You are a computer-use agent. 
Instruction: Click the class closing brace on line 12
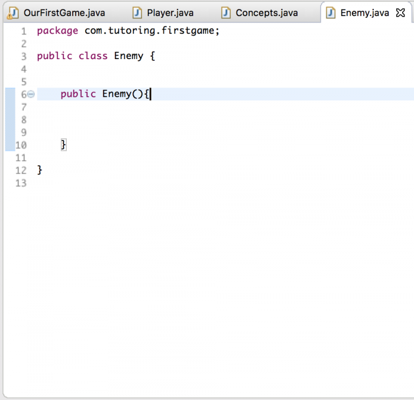[x=40, y=170]
